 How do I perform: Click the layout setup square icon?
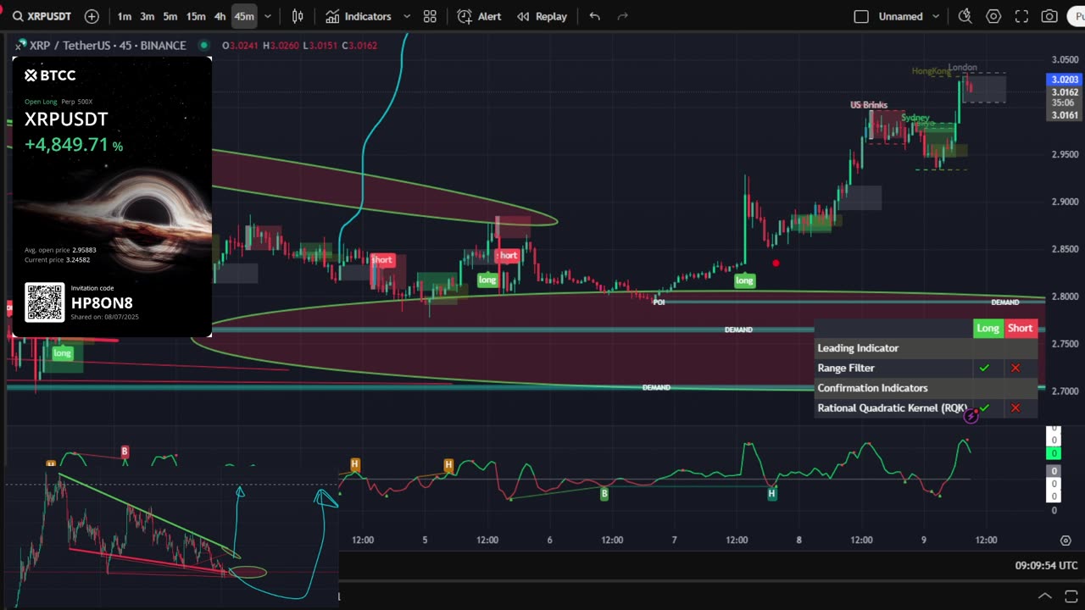click(x=861, y=16)
